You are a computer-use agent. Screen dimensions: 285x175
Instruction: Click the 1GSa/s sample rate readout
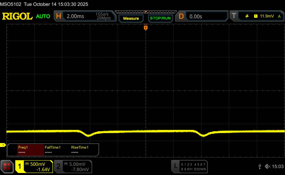coord(103,14)
